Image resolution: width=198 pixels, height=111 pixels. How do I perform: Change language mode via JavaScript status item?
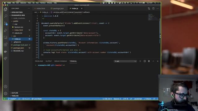click(138, 99)
